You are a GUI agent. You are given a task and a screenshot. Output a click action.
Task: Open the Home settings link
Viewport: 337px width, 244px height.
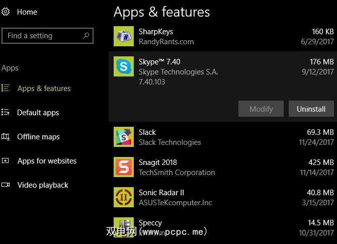(x=27, y=12)
